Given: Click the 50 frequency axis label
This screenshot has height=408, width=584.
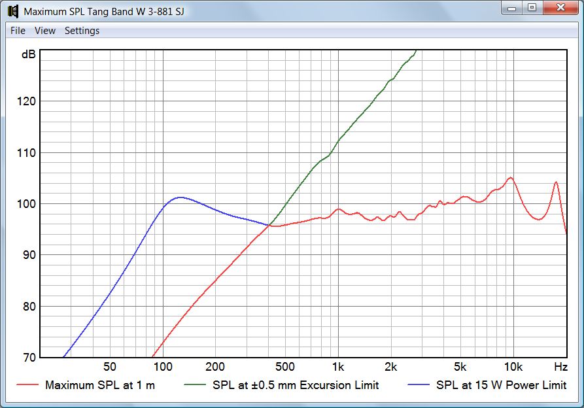Looking at the screenshot, I should pos(109,367).
